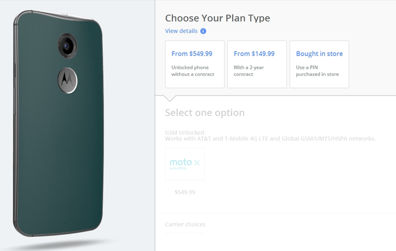Select the From $549.99 unlocked phone plan
This screenshot has width=396, height=251.
tap(195, 64)
